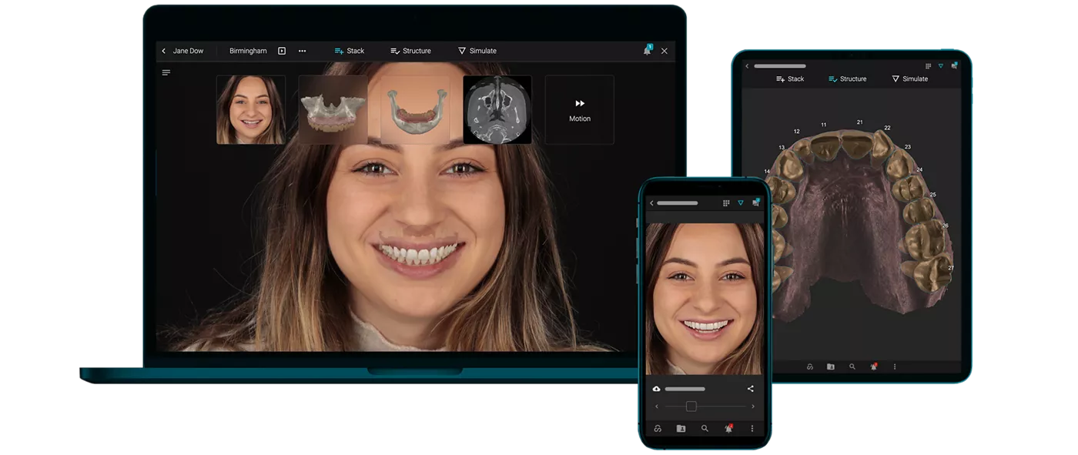Go back using the phone's back arrow

click(651, 203)
